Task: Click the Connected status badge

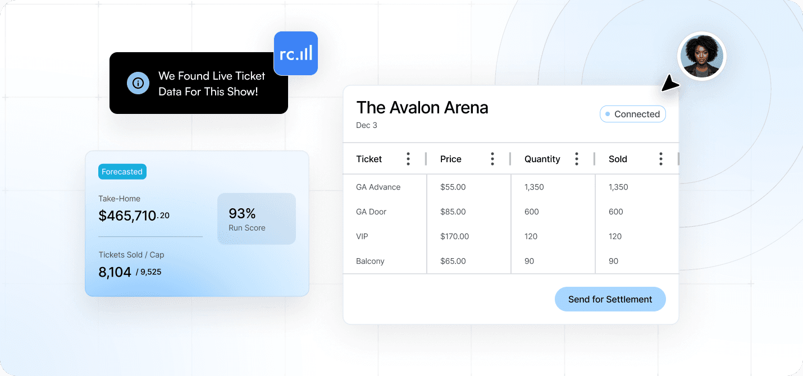Action: (x=633, y=114)
